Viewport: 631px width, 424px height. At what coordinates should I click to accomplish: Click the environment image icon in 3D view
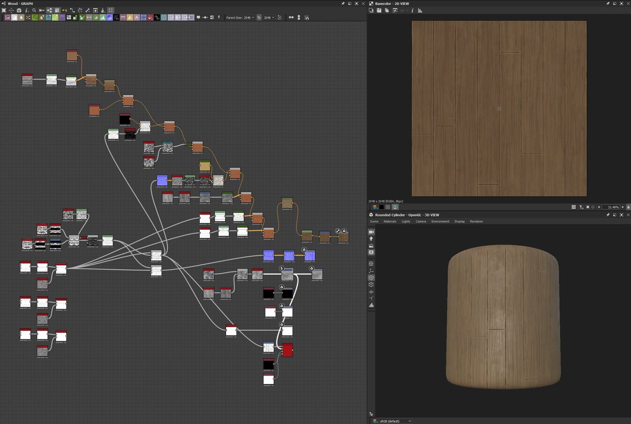coord(371,246)
